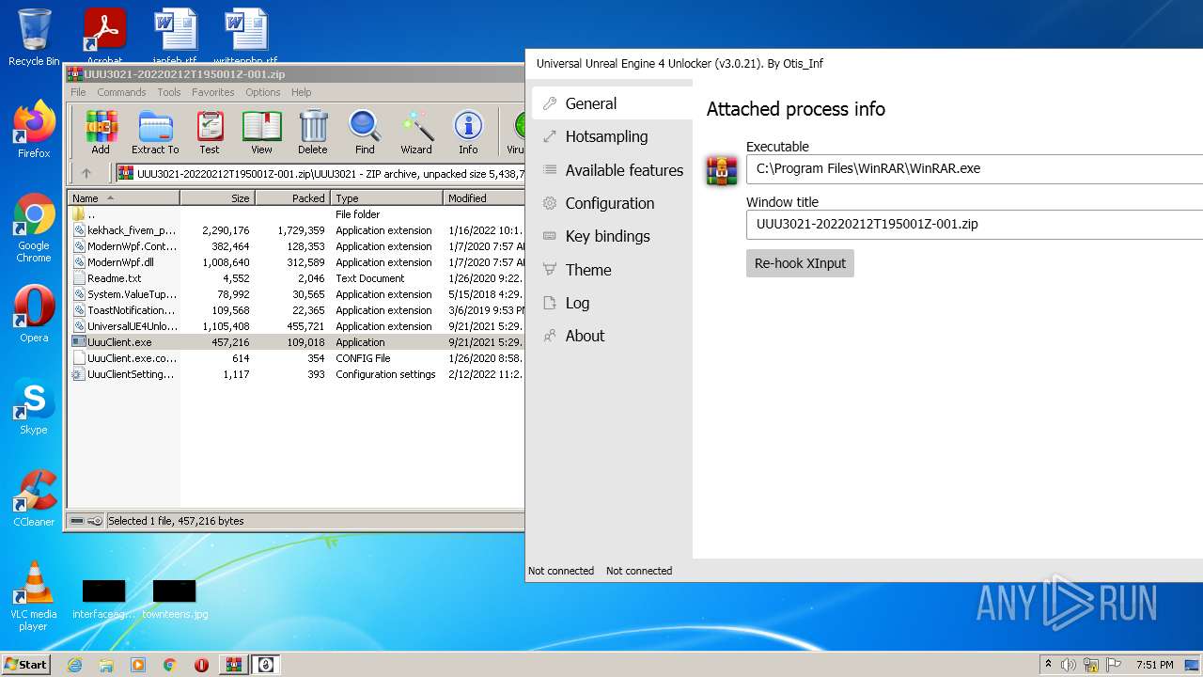Open the WinRAR Help menu

301,92
